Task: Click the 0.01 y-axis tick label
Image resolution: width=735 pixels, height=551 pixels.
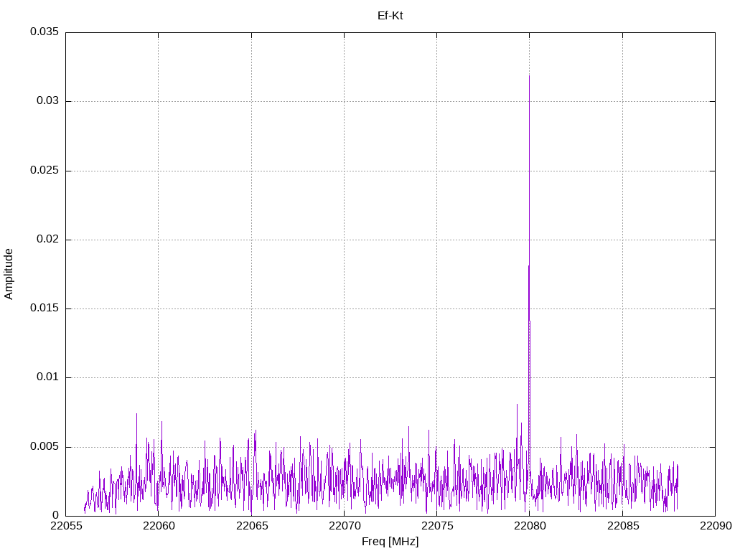Action: coord(47,377)
